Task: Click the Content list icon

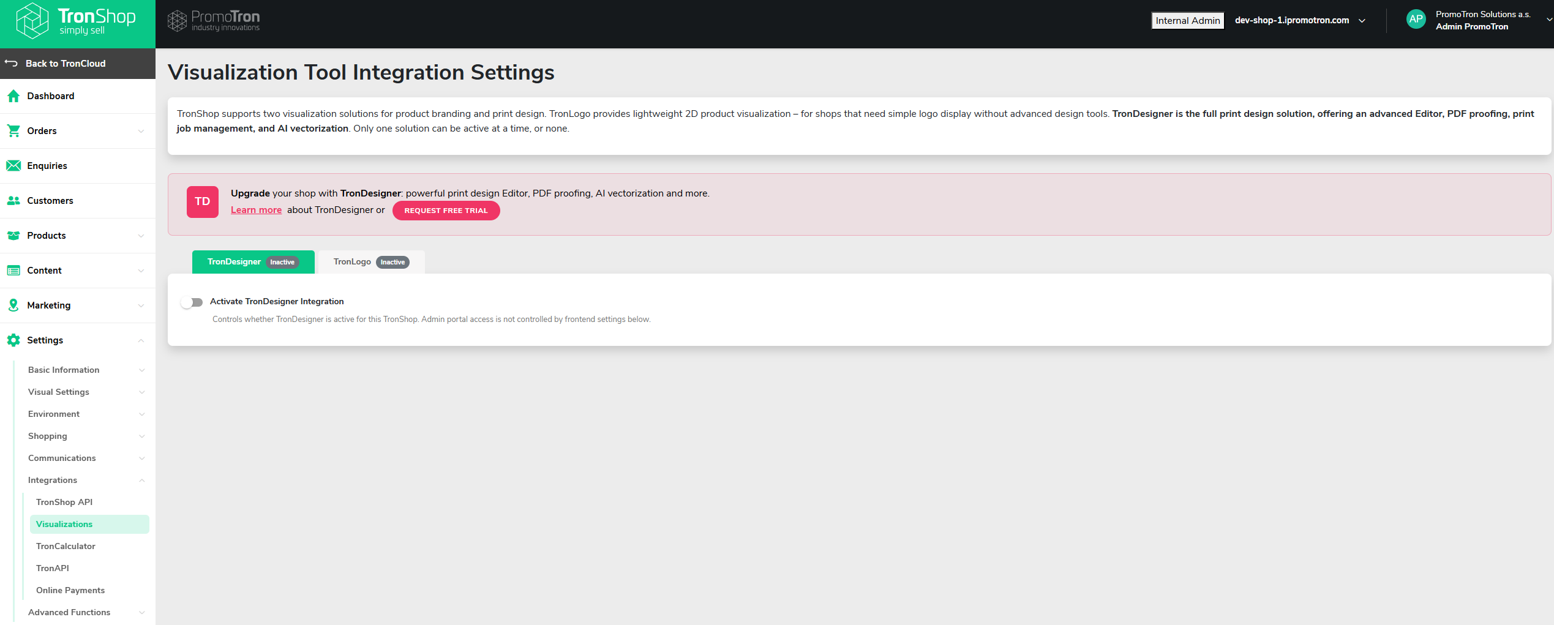Action: (13, 270)
